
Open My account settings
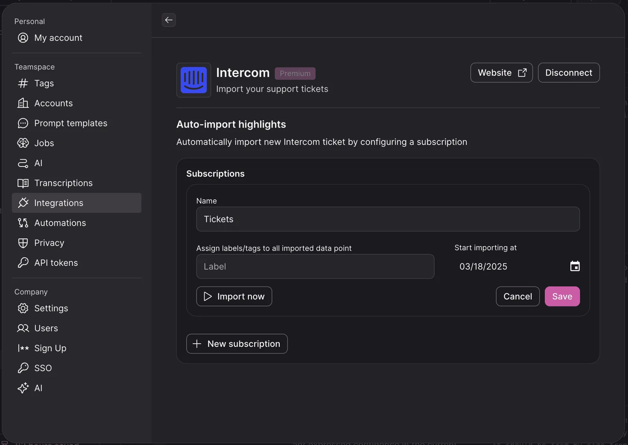[x=77, y=38]
